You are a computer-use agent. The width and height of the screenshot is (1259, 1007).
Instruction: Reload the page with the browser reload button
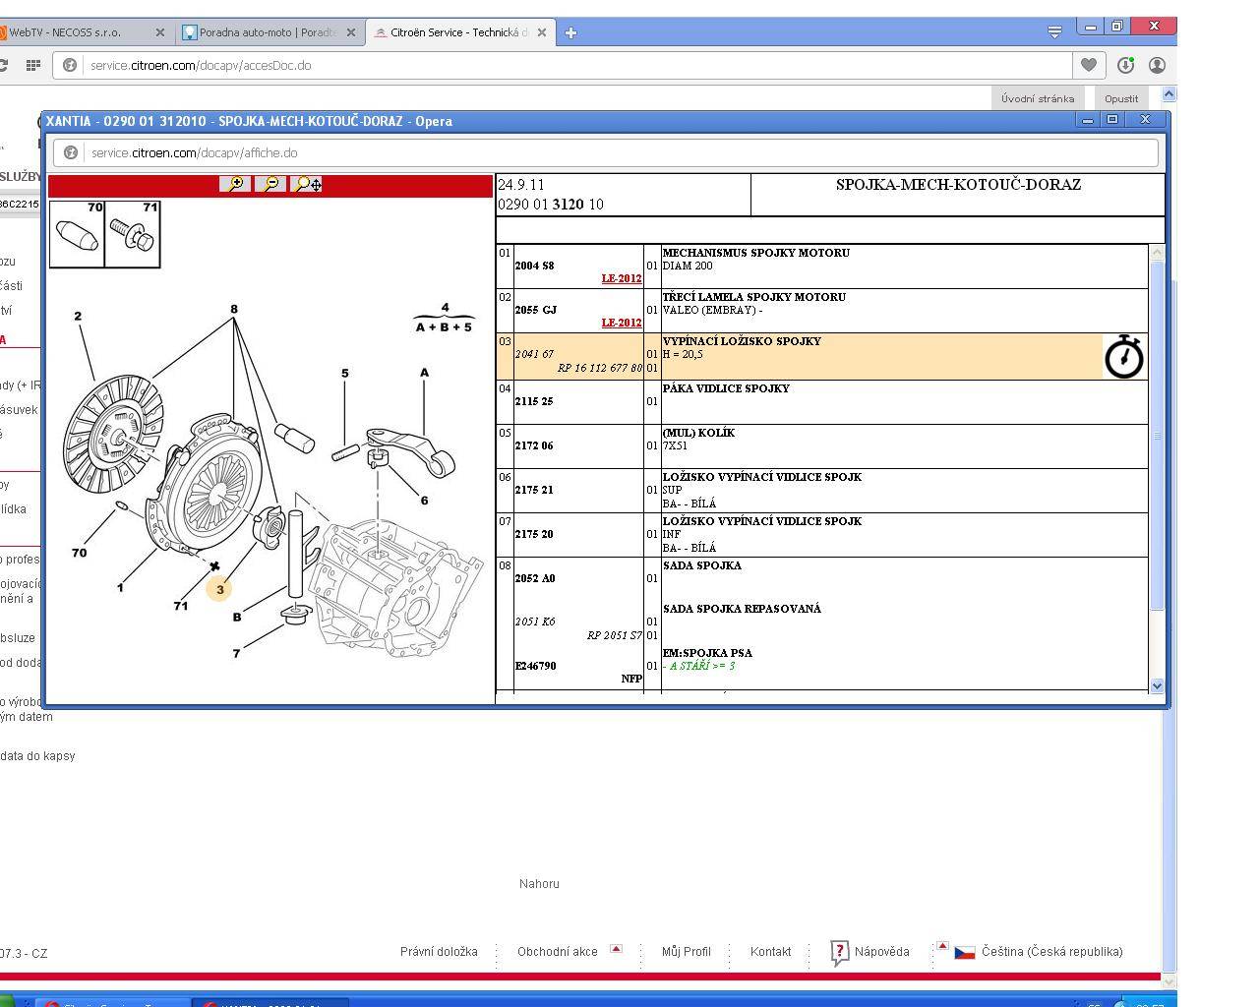click(4, 65)
